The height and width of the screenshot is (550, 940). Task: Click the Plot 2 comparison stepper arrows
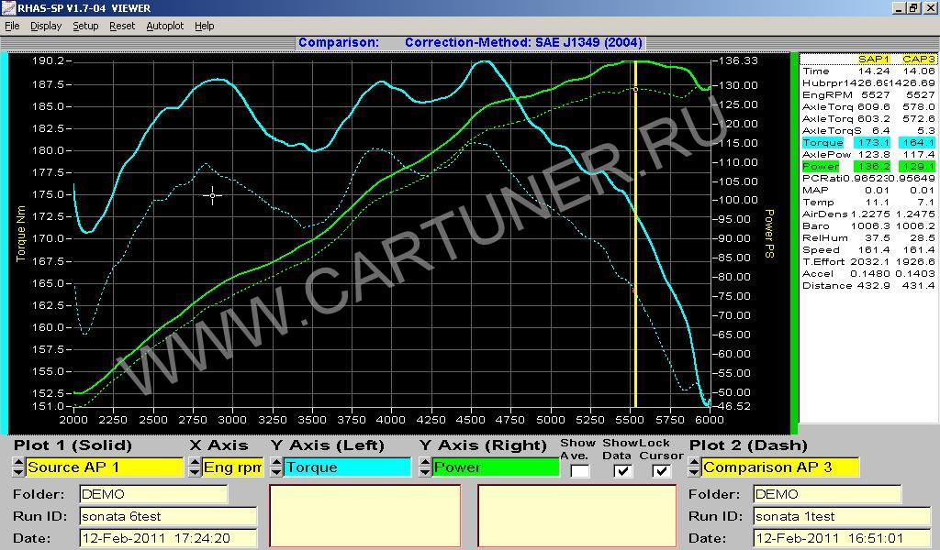tap(695, 467)
